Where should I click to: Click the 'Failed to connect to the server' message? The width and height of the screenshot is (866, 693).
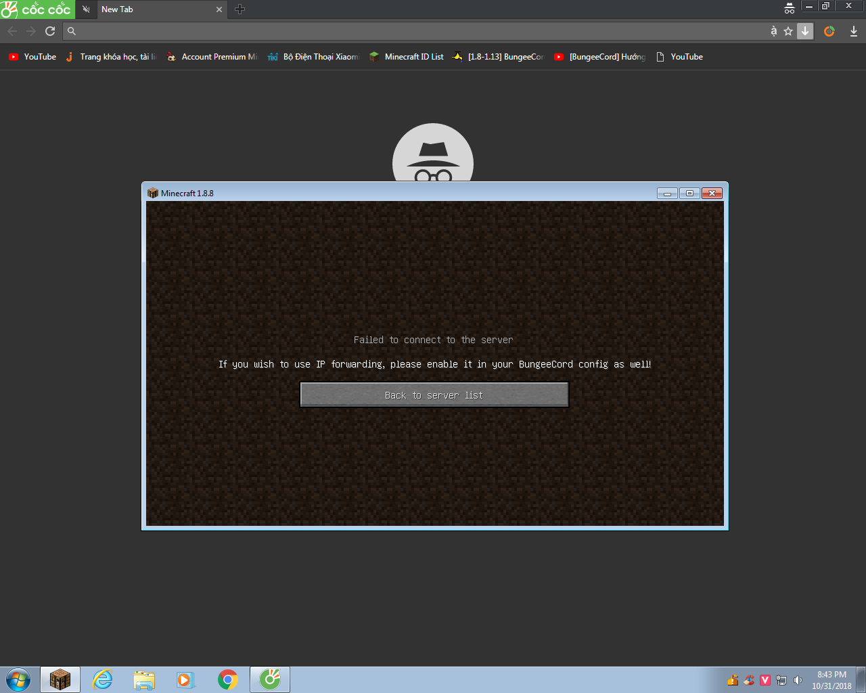[434, 340]
